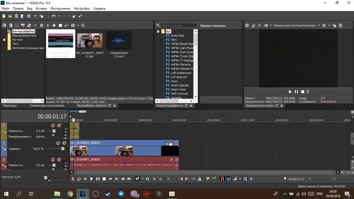The image size is (354, 199).
Task: Select 'Все медиафайлы' tree item
Action: point(23,31)
